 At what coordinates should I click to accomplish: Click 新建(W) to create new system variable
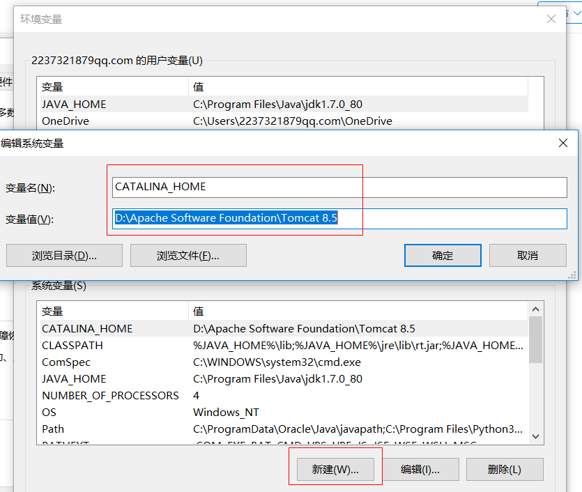click(337, 469)
